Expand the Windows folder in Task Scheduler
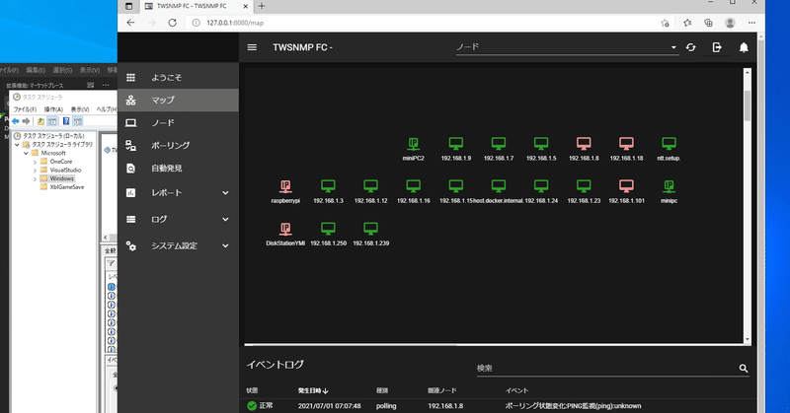 35,178
